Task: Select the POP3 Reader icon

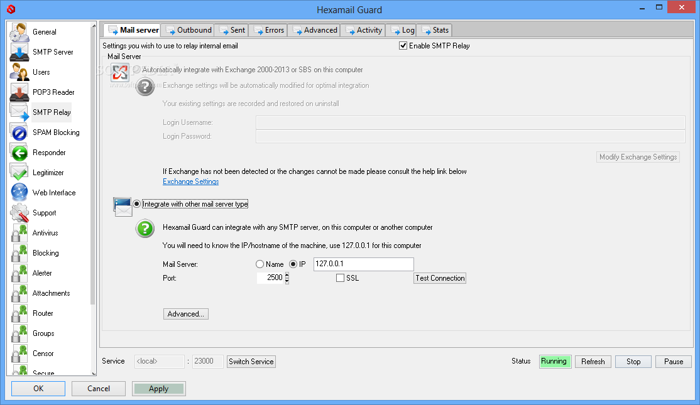Action: click(x=19, y=92)
